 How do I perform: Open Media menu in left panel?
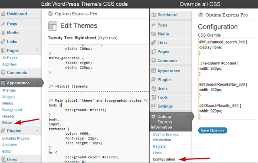pyautogui.click(x=12, y=33)
